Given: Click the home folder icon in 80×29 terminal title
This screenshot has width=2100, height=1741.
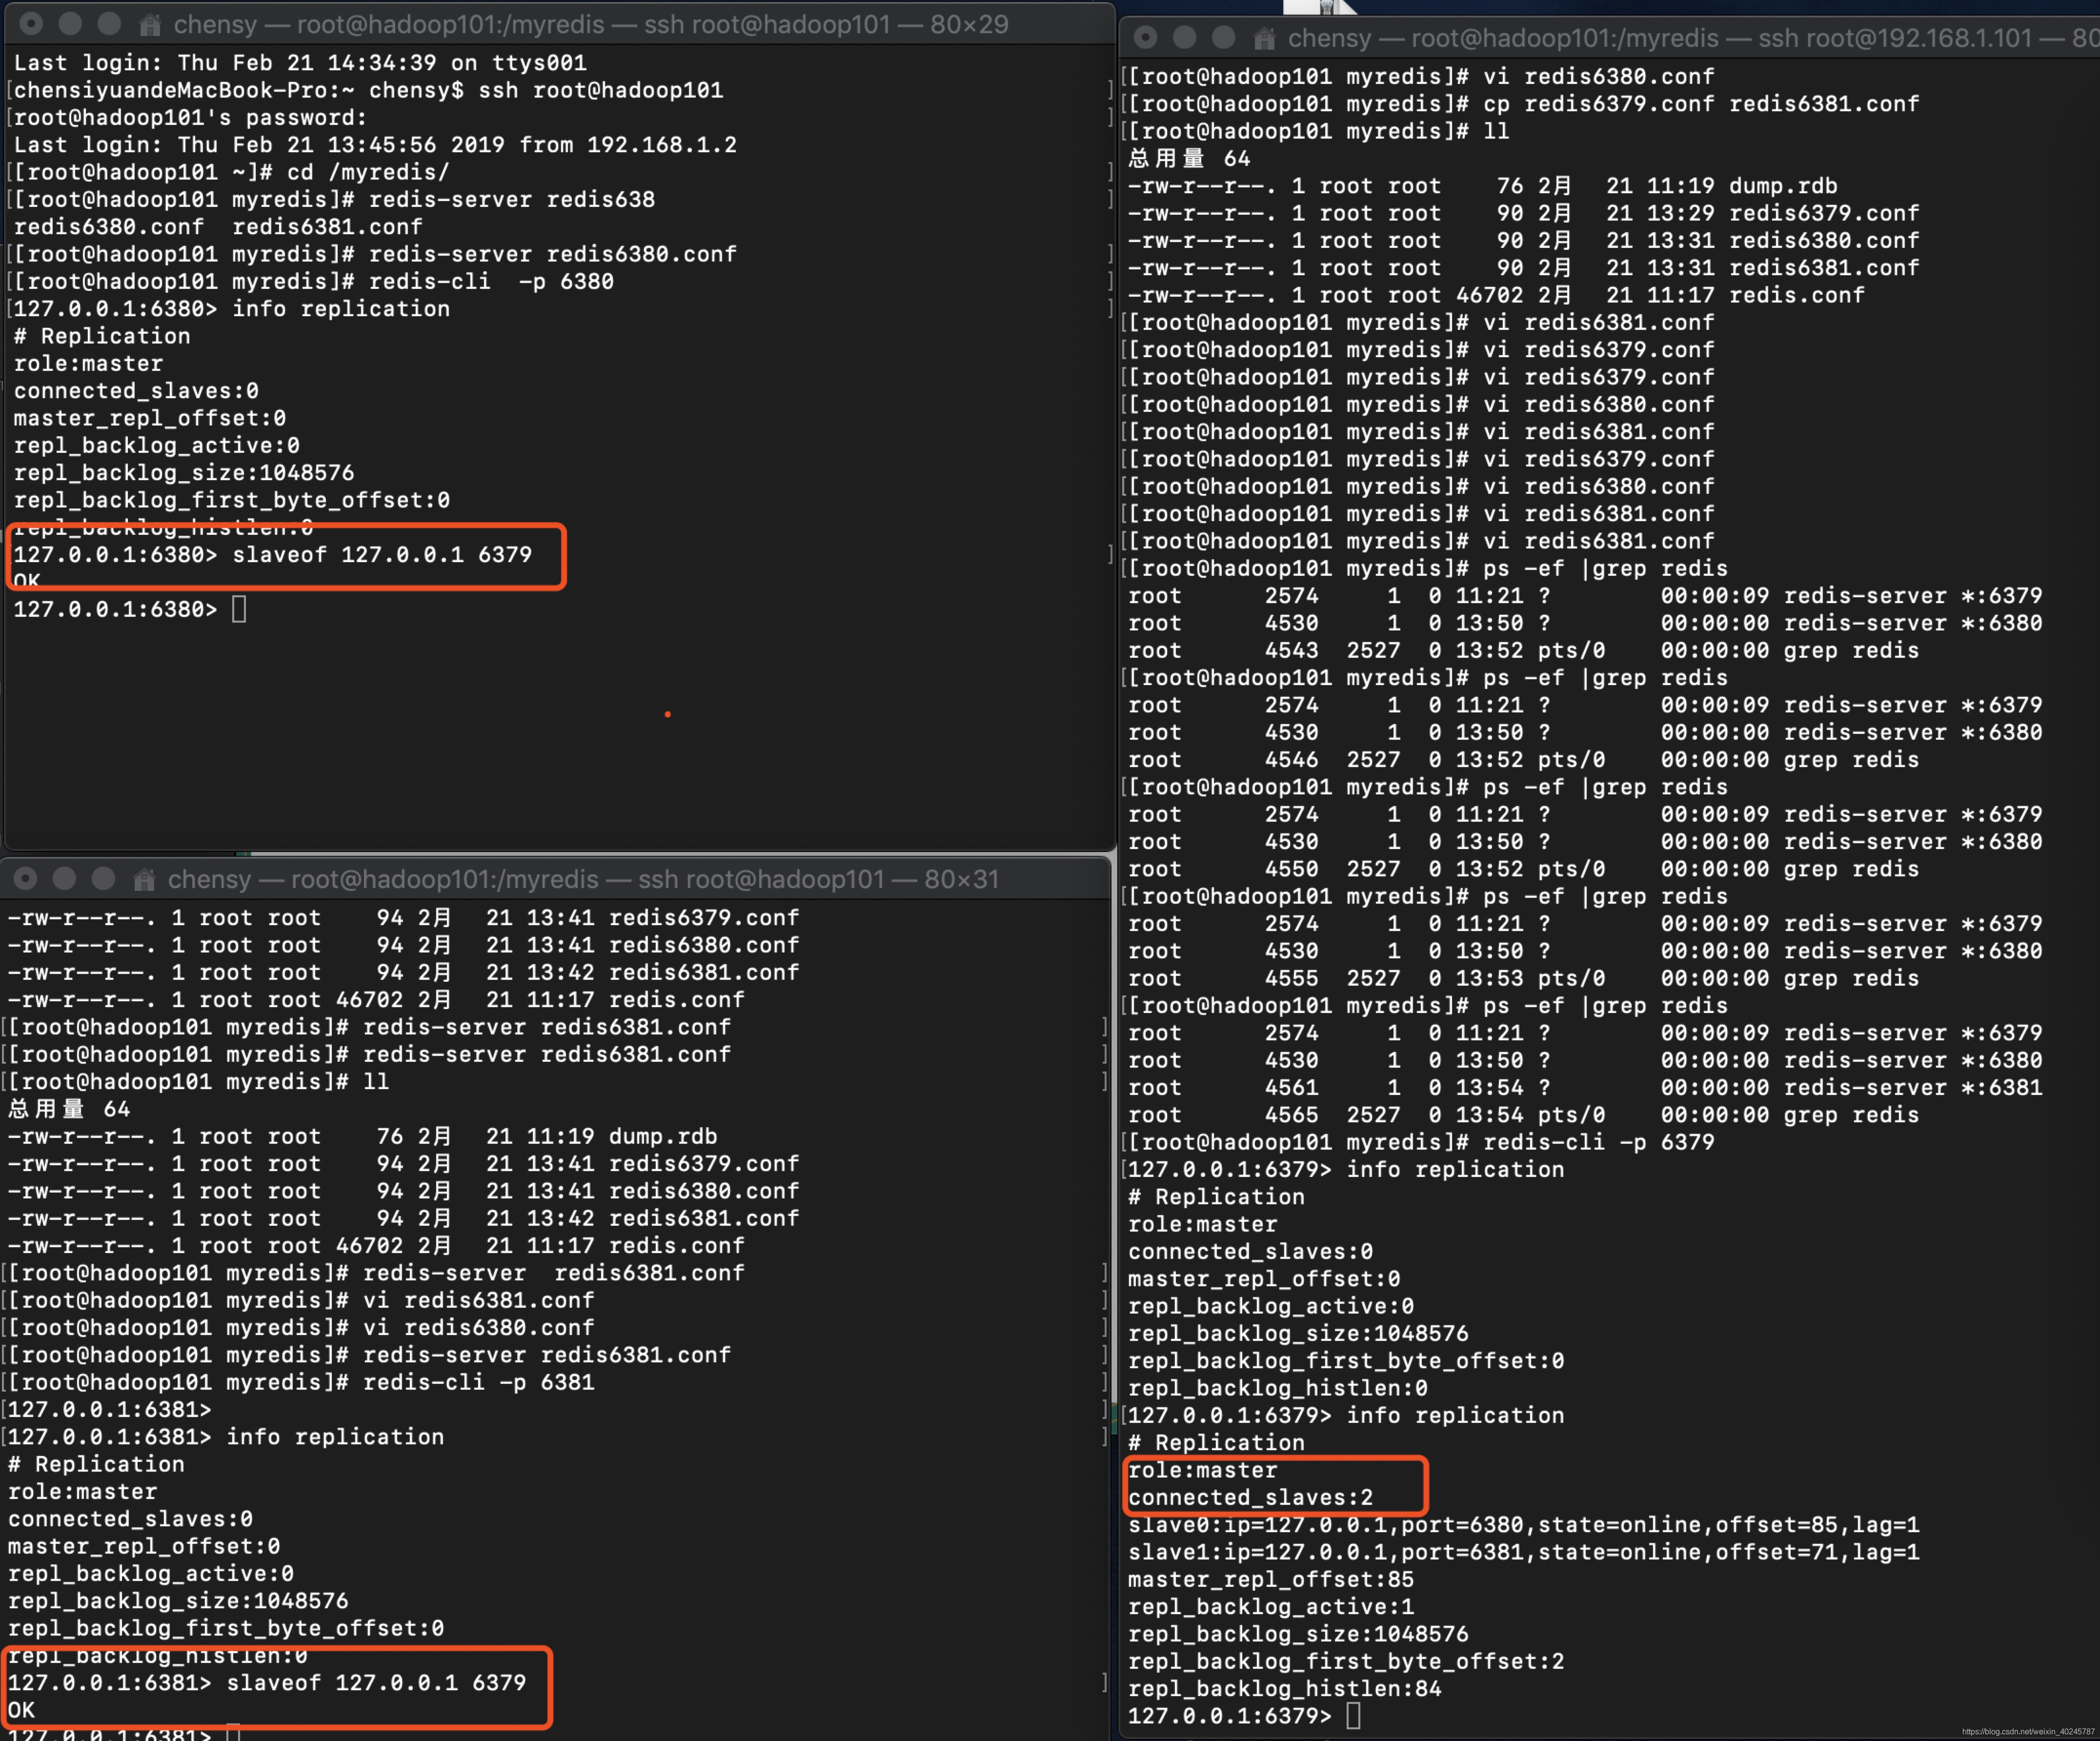Looking at the screenshot, I should coord(150,25).
